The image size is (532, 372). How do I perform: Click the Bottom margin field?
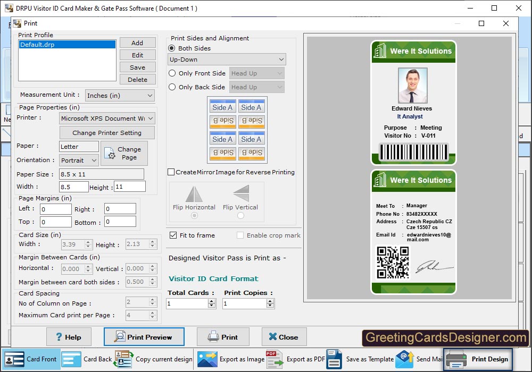(x=120, y=222)
